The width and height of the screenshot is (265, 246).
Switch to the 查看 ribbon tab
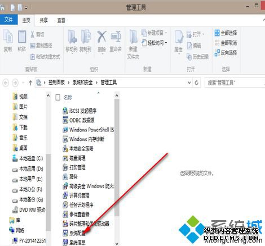[61, 20]
